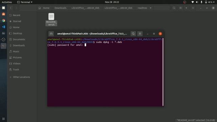The height and width of the screenshot is (122, 217).
Task: Click the red indicator icon in top bar
Action: (184, 2)
